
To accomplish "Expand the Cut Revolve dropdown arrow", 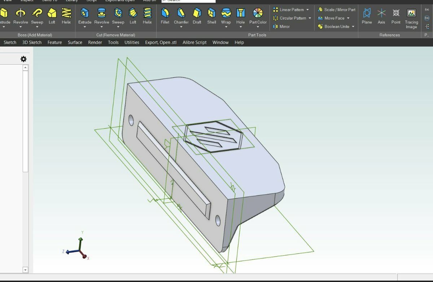I will point(102,27).
